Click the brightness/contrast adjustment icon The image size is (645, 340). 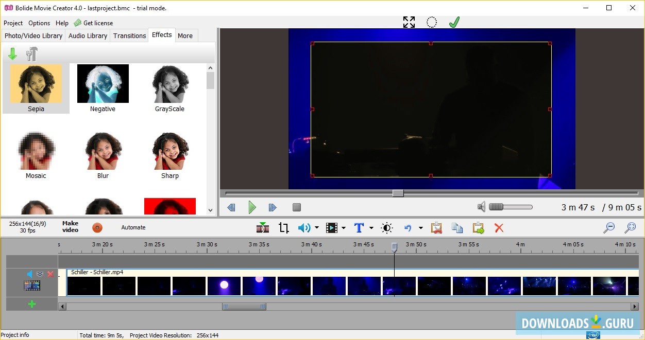tap(386, 227)
